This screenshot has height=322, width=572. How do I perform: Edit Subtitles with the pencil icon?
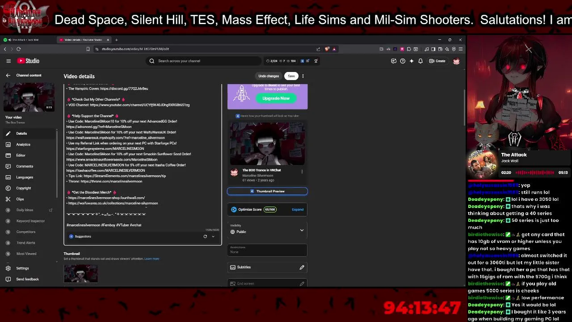pos(302,267)
